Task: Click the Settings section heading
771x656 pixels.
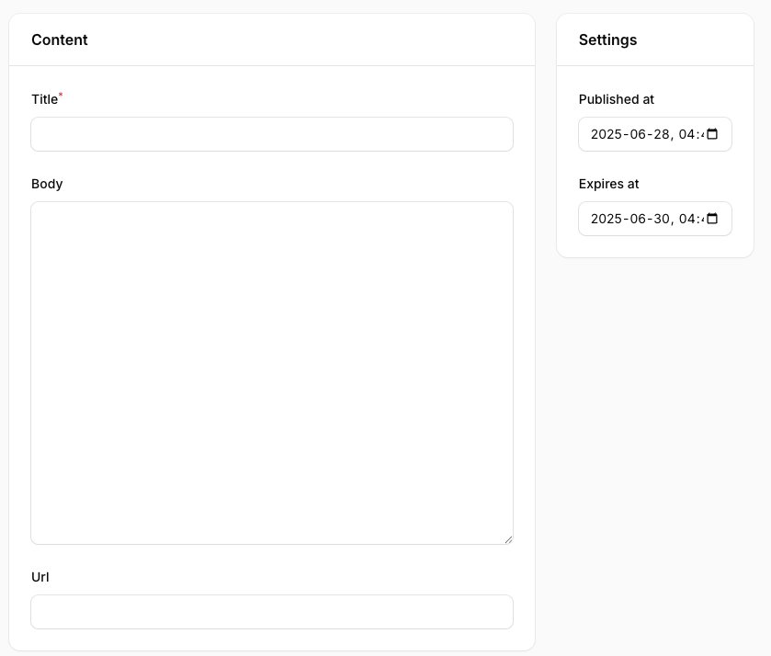Action: 607,40
